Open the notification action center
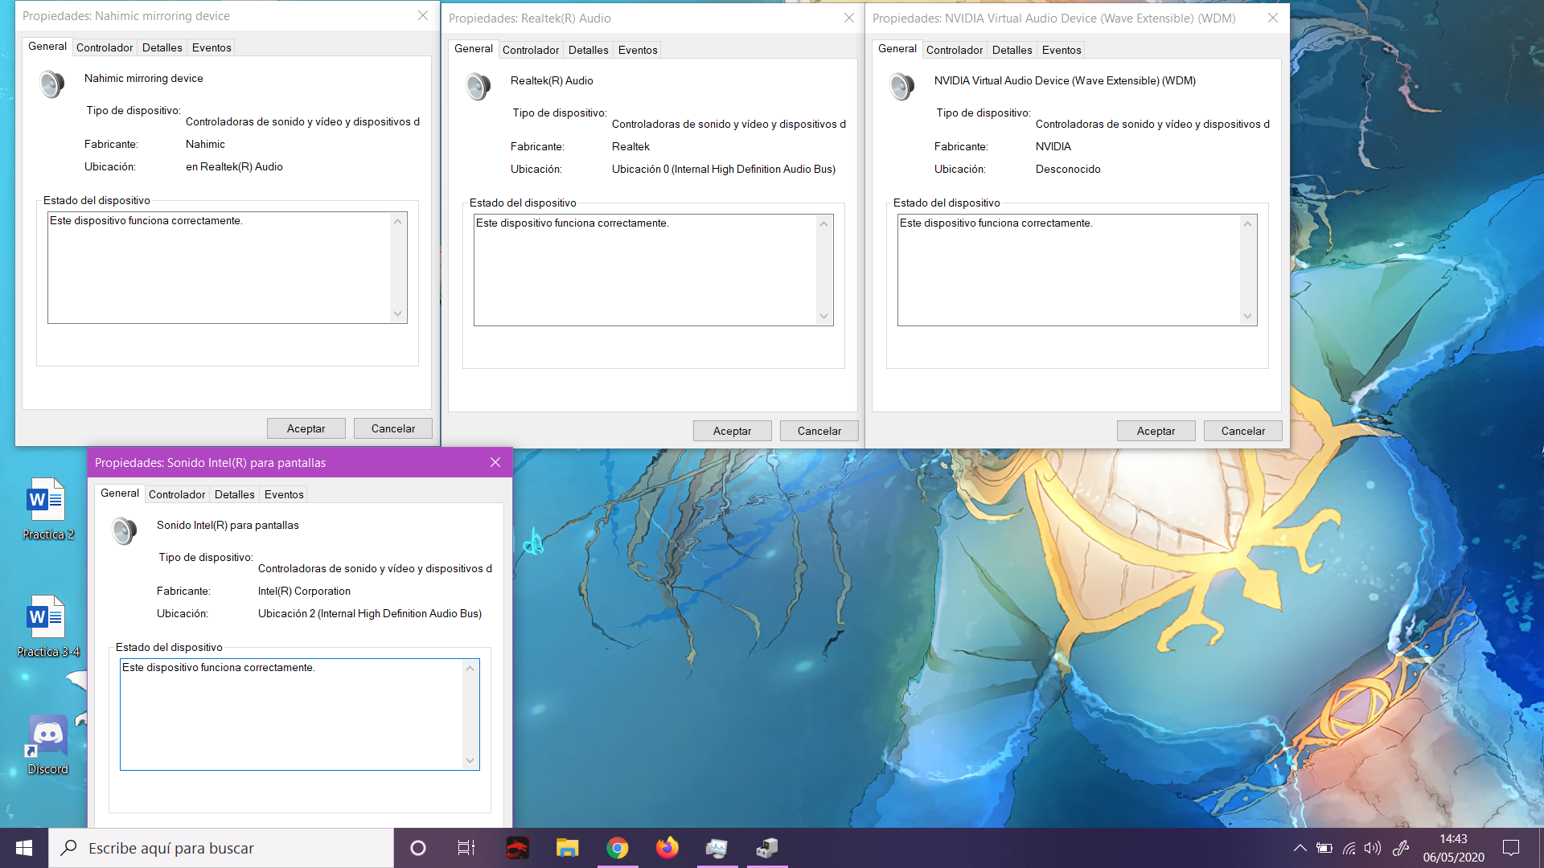The width and height of the screenshot is (1544, 868). click(x=1511, y=848)
